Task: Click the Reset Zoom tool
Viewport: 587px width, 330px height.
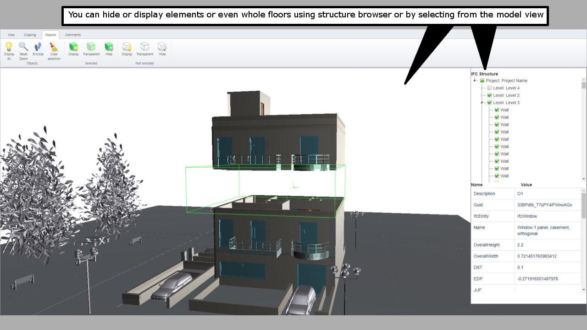Action: (23, 49)
